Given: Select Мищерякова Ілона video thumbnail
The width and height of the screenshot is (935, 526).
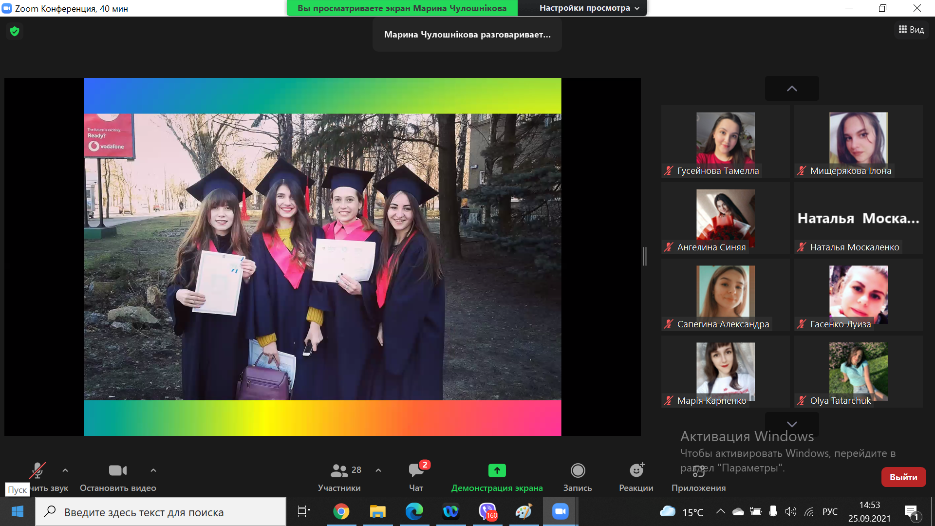Looking at the screenshot, I should coord(859,141).
